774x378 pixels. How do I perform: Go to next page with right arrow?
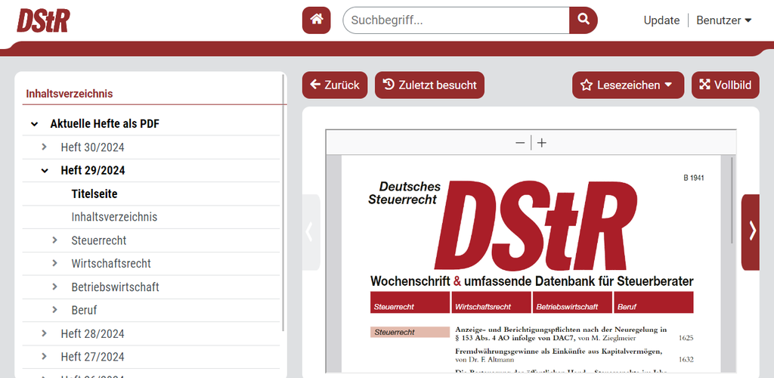pos(751,232)
